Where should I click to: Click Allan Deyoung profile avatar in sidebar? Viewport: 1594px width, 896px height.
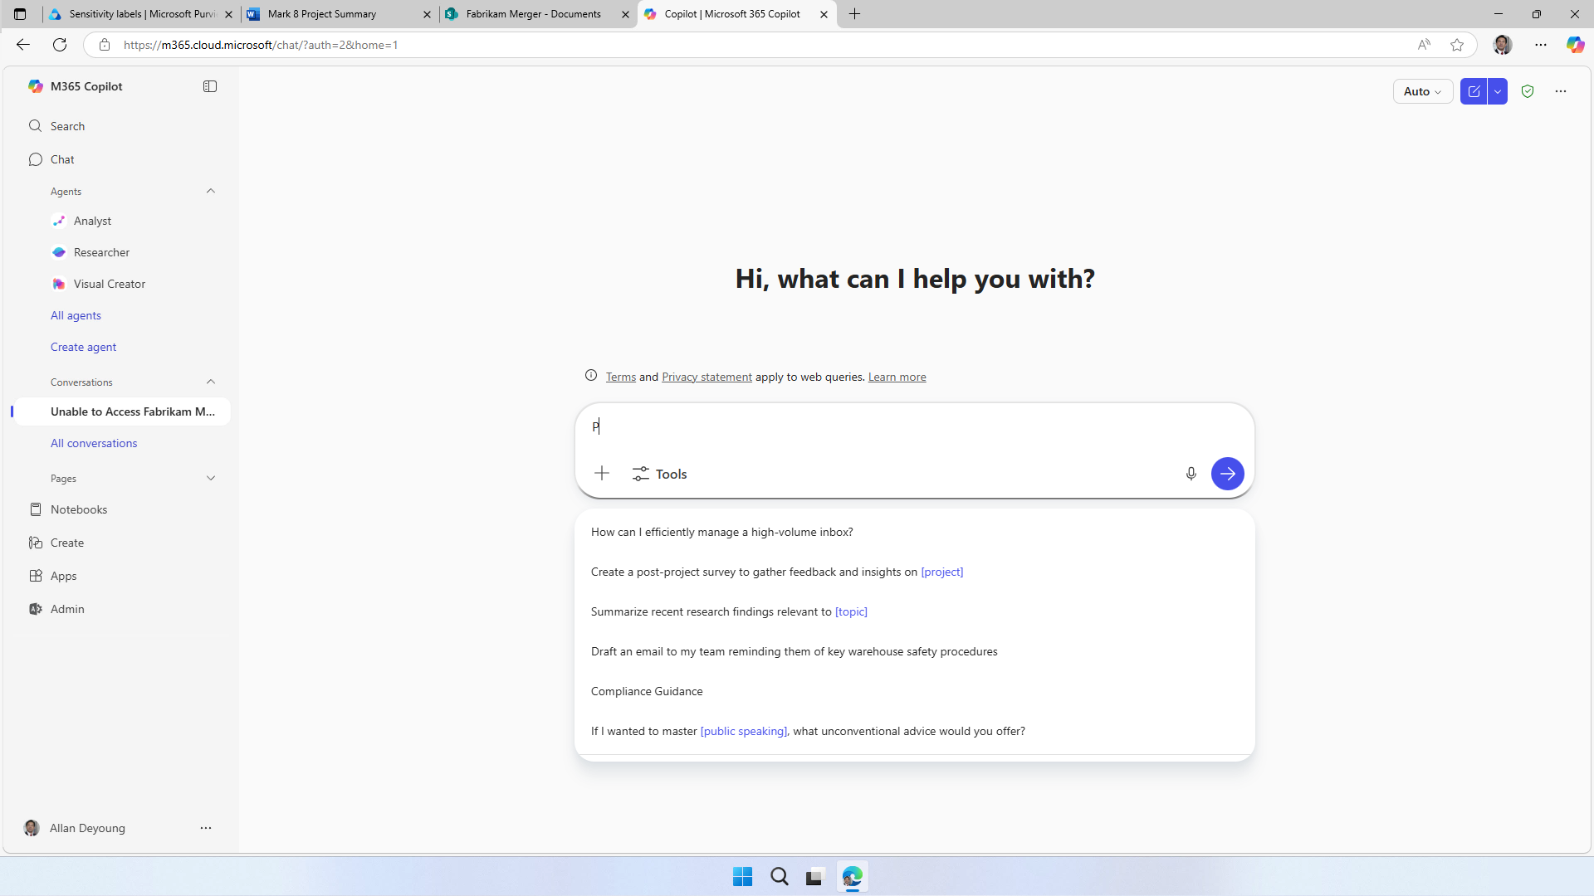[x=32, y=828]
